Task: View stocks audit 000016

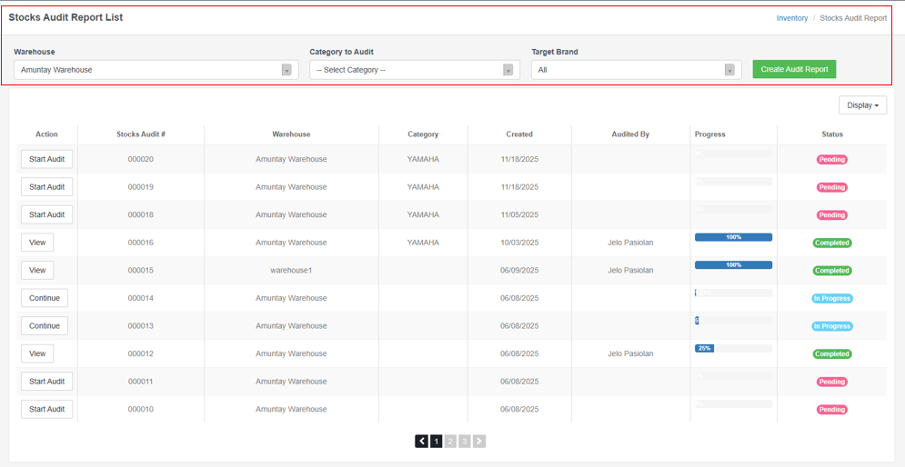Action: coord(37,243)
